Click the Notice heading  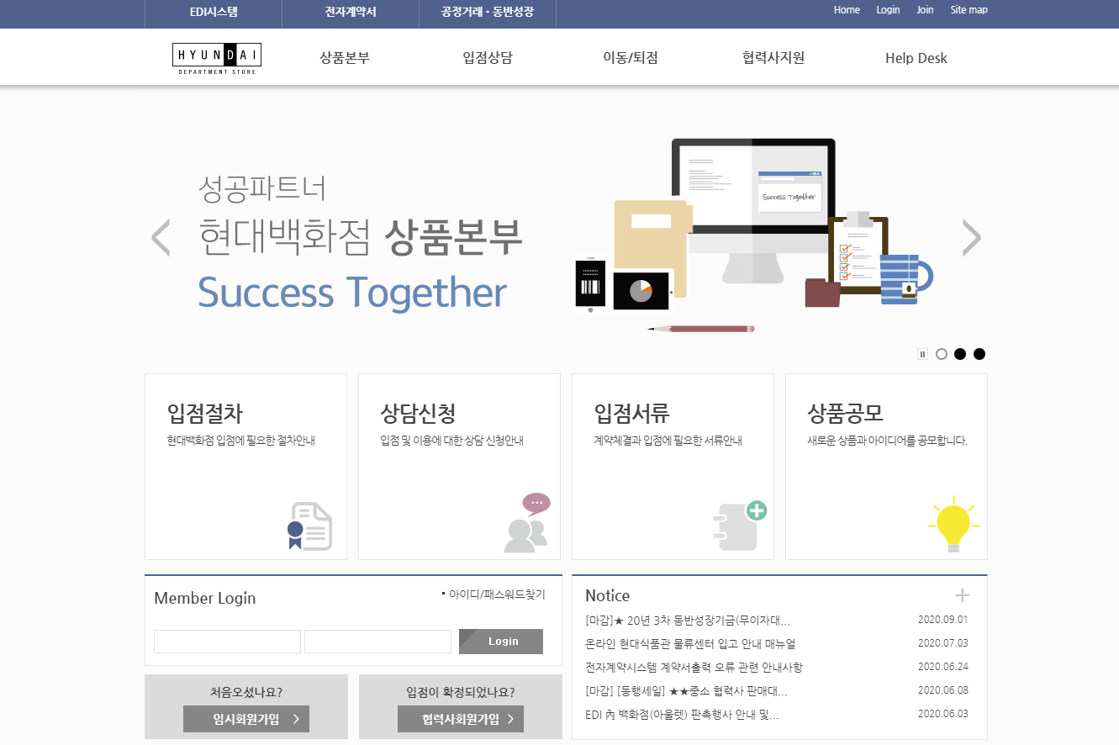coord(608,595)
